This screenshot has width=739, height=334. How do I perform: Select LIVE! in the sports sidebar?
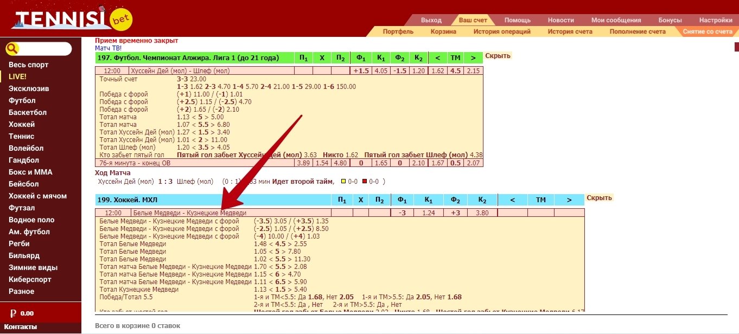[17, 76]
